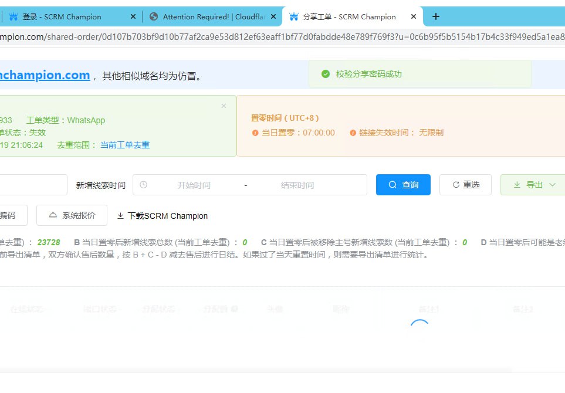The width and height of the screenshot is (565, 393).
Task: Click the 下载SCRM Champion download link
Action: coord(163,216)
